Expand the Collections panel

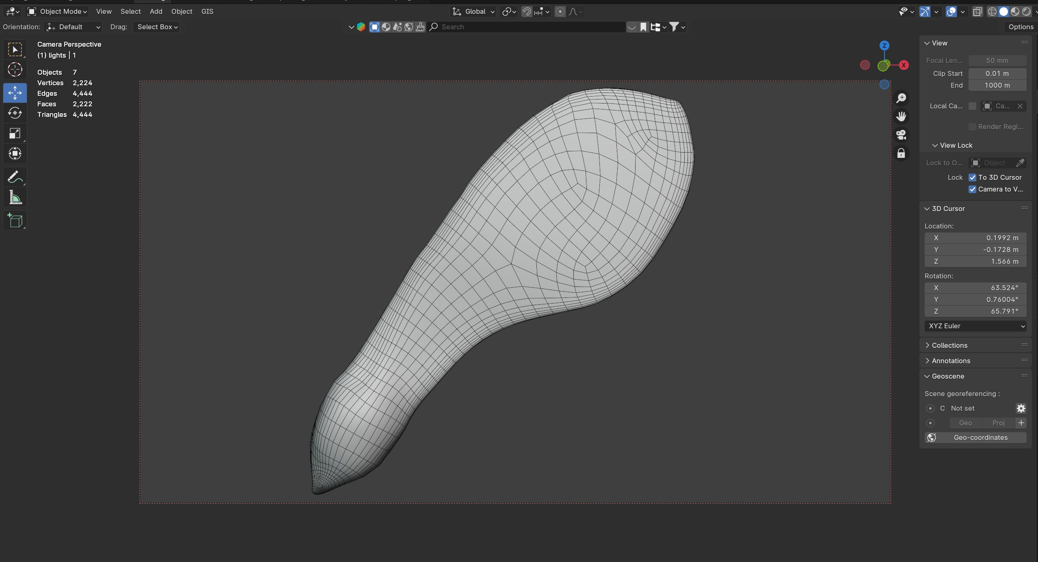pyautogui.click(x=949, y=345)
